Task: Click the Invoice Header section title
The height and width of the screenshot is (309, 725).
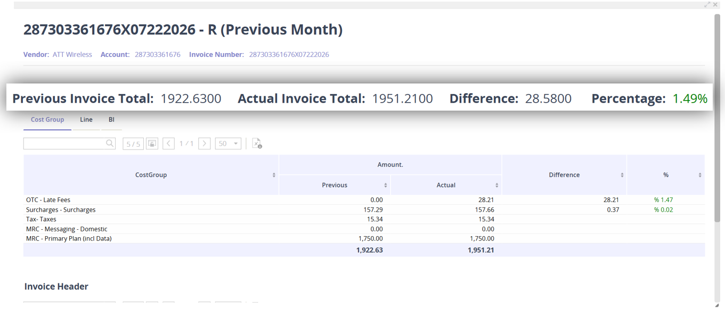Action: (56, 286)
